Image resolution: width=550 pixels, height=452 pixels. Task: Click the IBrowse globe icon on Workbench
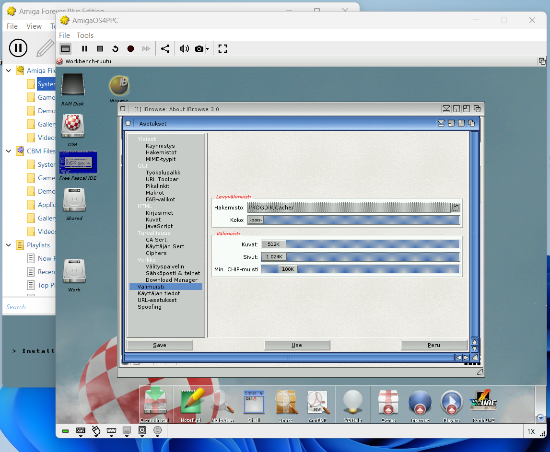click(119, 86)
